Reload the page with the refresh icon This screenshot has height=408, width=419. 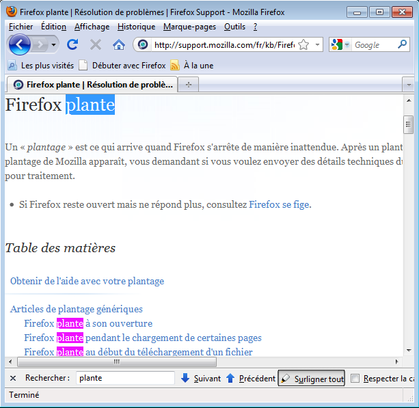pyautogui.click(x=72, y=44)
